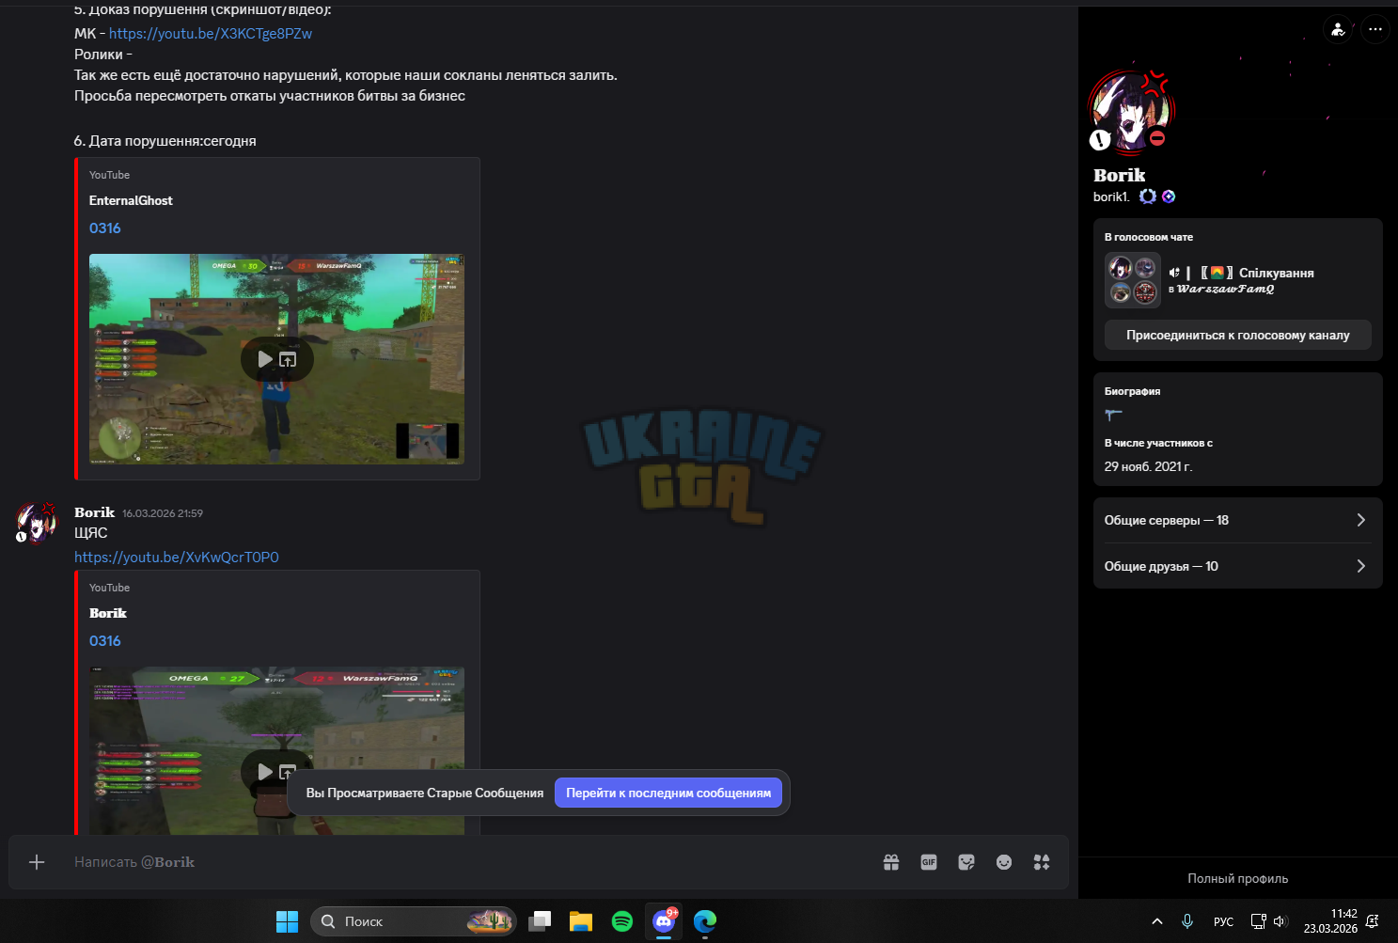Viewport: 1398px width, 943px height.
Task: Click 0316 title in Borik embed
Action: pos(105,640)
